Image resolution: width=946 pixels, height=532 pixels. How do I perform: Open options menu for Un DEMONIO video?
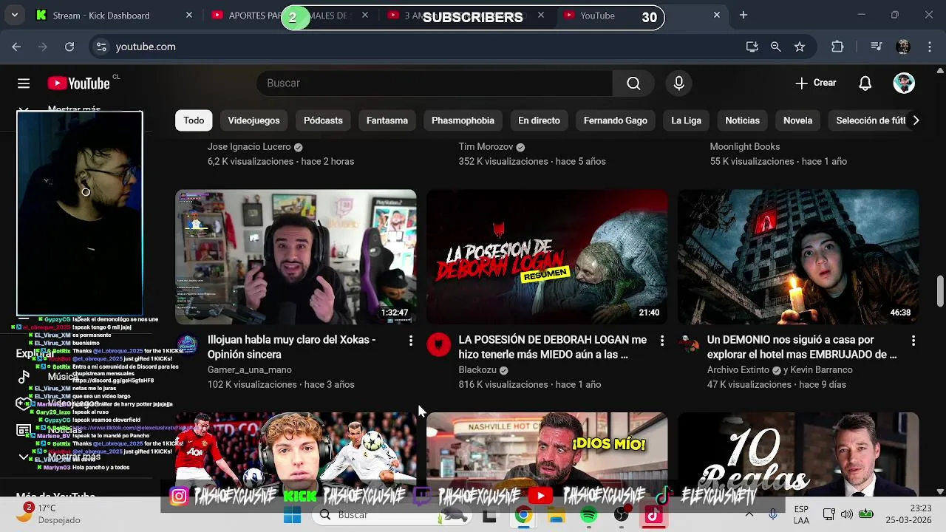coord(913,341)
